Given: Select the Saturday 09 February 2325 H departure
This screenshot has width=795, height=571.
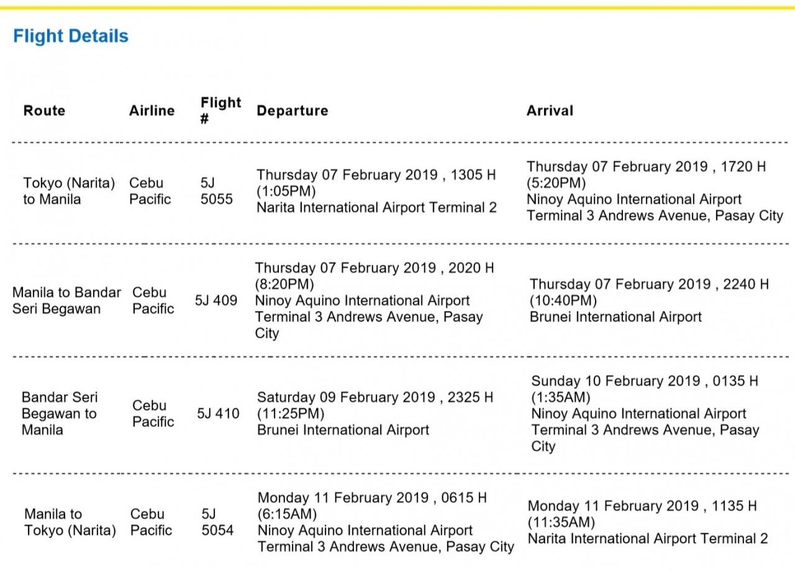Looking at the screenshot, I should coord(375,413).
